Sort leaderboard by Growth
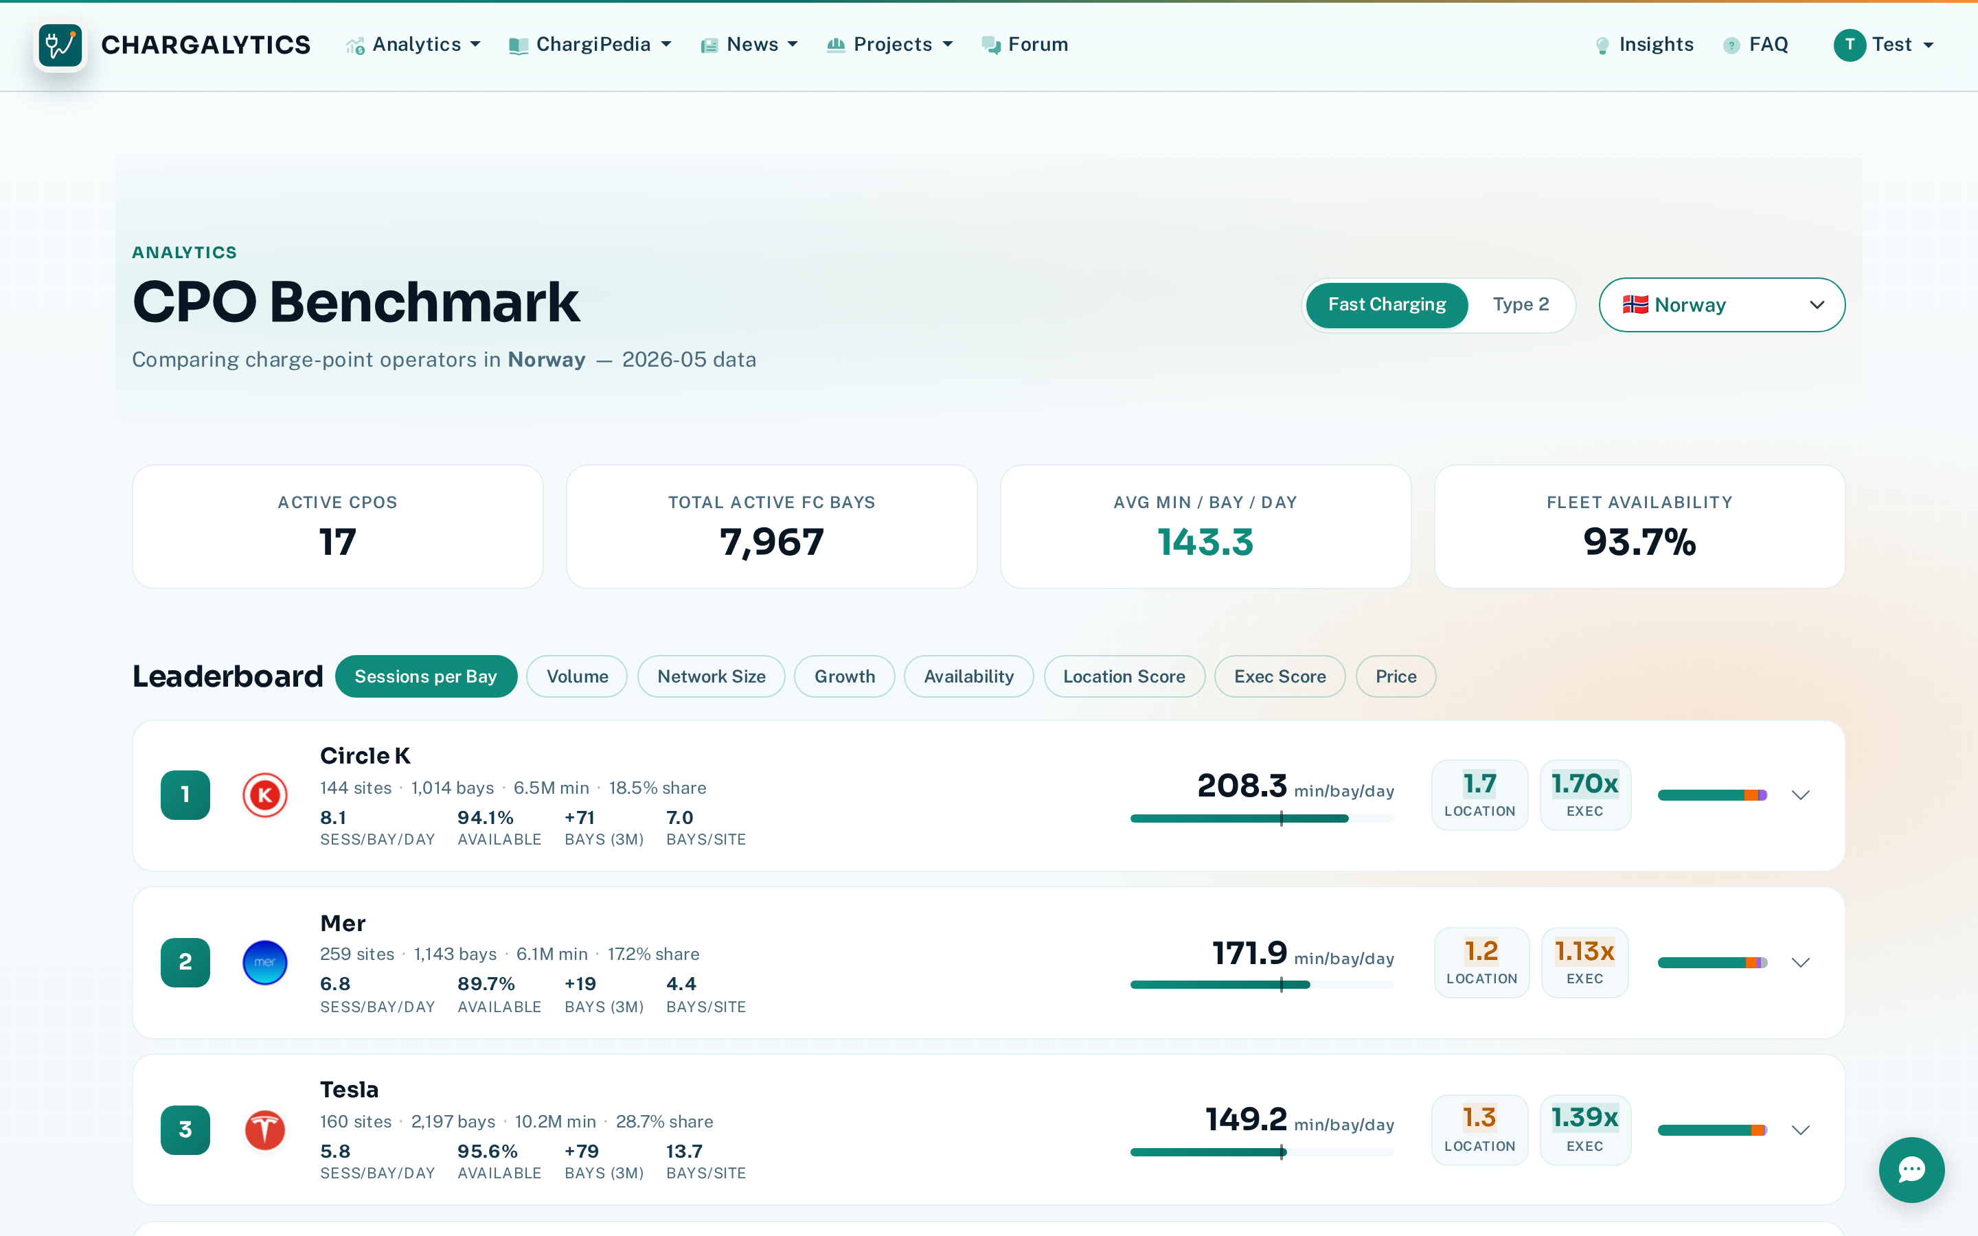The image size is (1978, 1236). [844, 676]
